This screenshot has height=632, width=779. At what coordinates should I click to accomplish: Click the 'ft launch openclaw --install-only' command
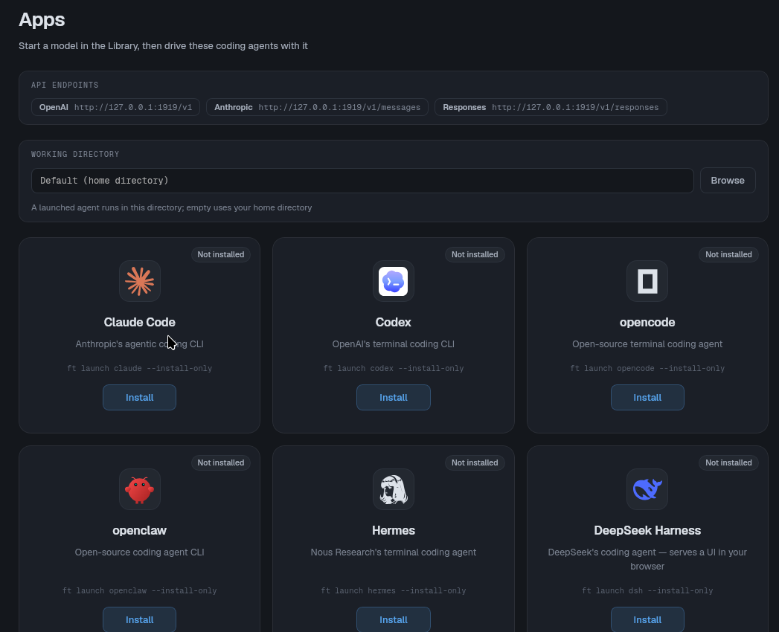[x=140, y=590]
